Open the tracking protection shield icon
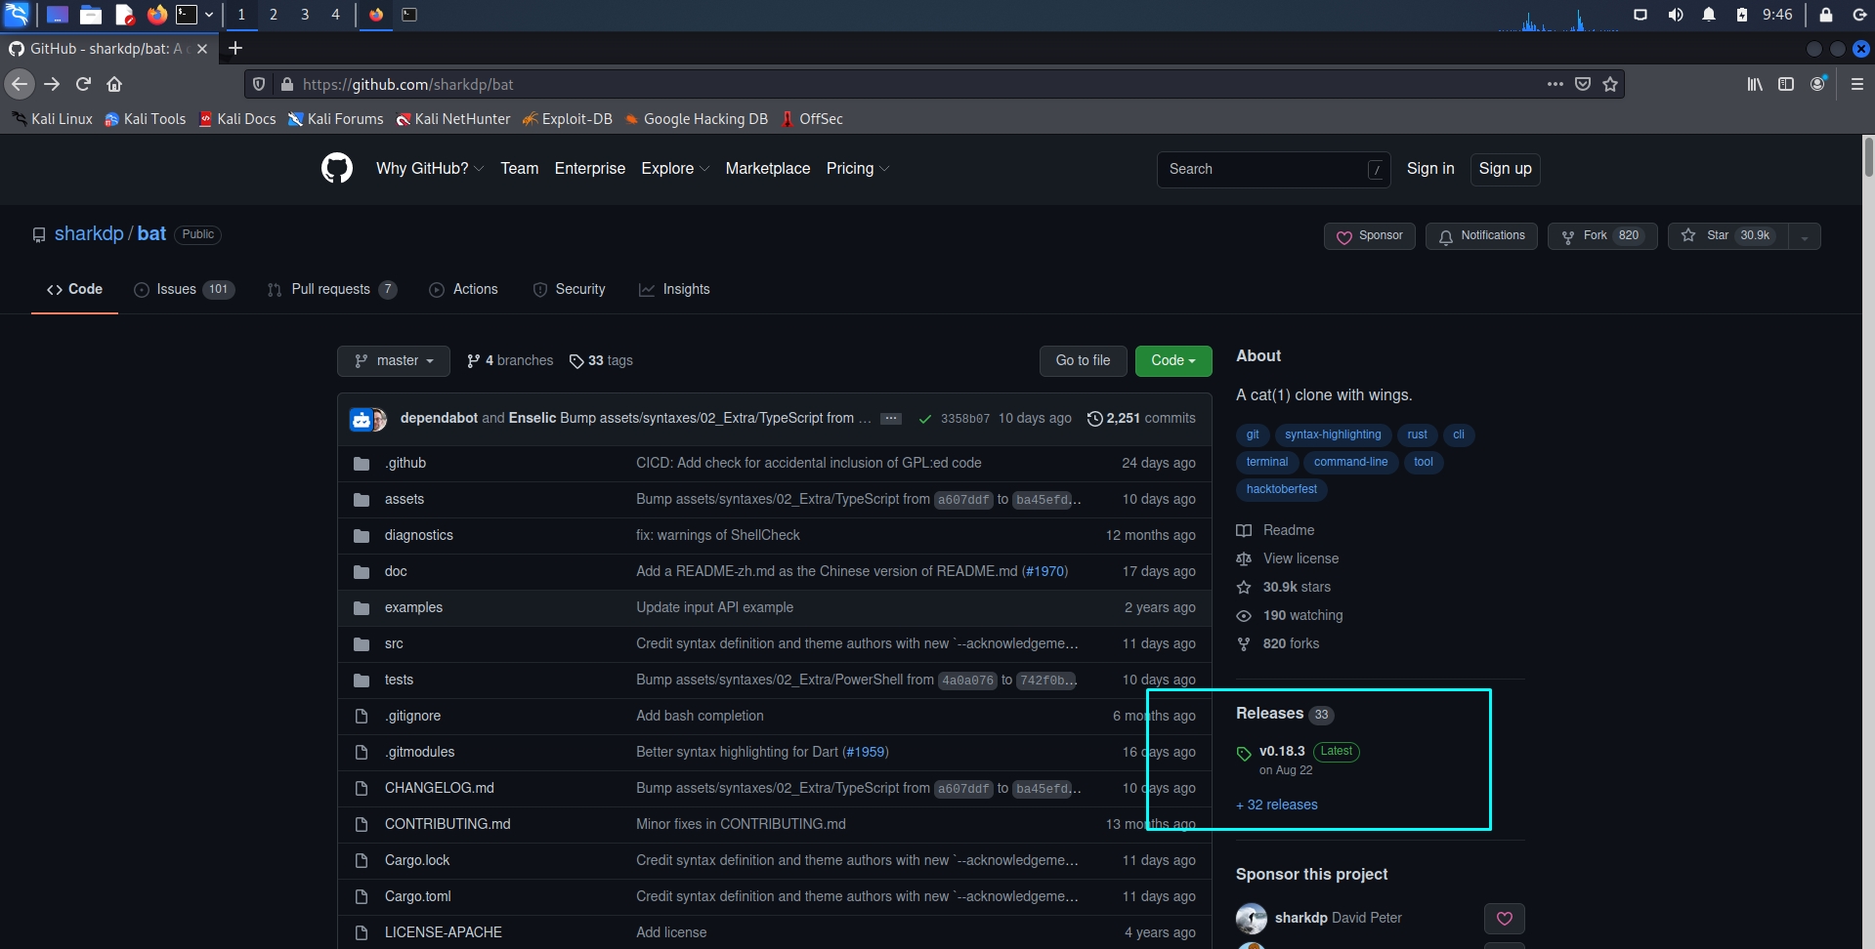The width and height of the screenshot is (1875, 949). coord(259,84)
